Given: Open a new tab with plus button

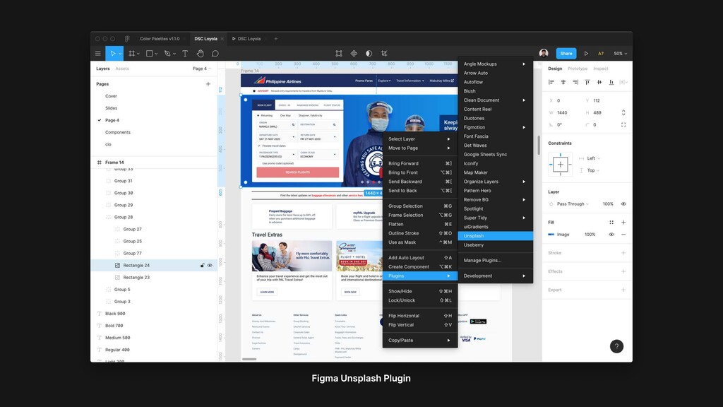Looking at the screenshot, I should [276, 39].
